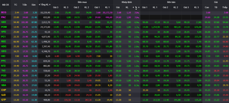The image size is (229, 103).
Task: Click HDG total volume 7,397,40
Action: [x=46, y=46]
